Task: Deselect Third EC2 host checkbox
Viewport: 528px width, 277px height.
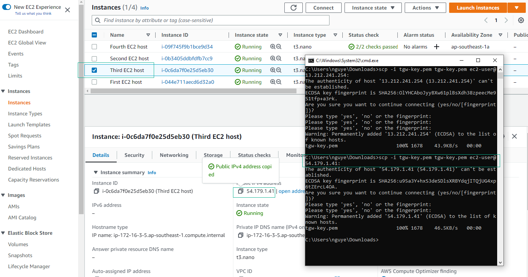Action: (94, 70)
